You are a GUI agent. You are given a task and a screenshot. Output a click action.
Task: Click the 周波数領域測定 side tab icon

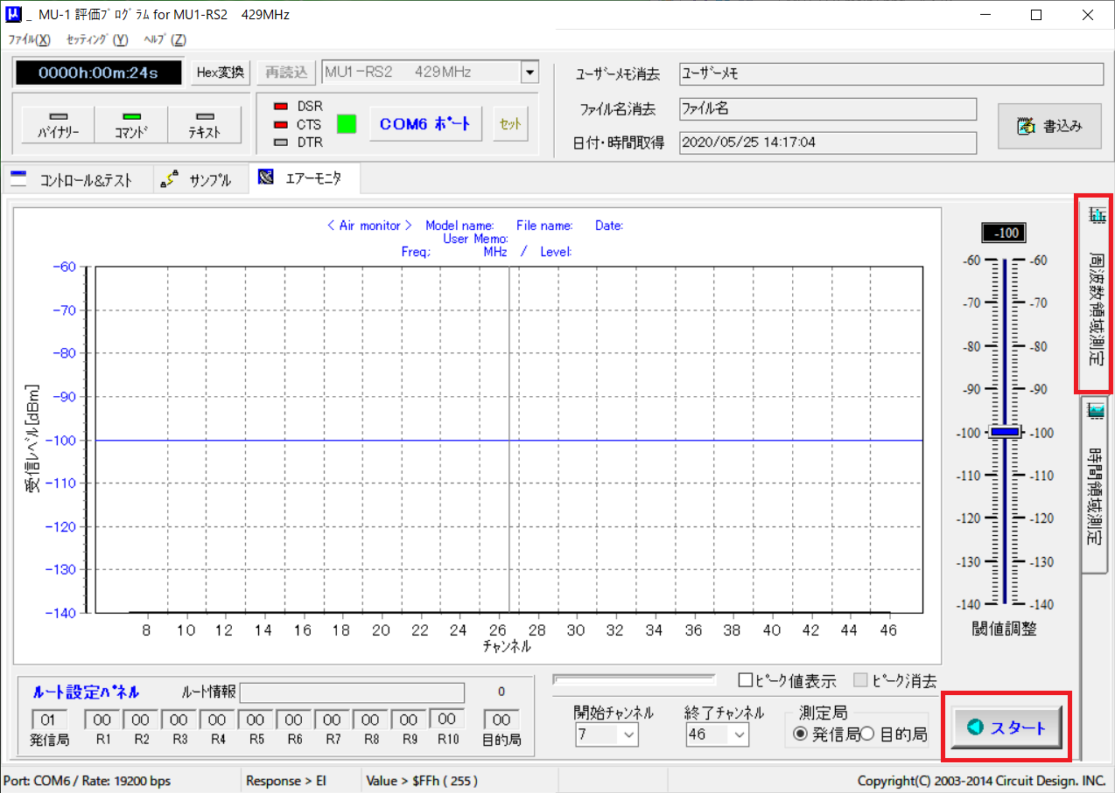(x=1096, y=214)
